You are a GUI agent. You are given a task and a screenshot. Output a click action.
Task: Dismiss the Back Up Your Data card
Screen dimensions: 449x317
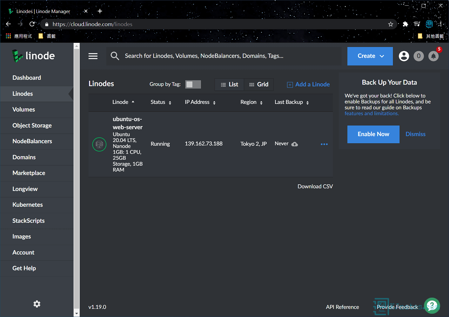[x=416, y=134]
